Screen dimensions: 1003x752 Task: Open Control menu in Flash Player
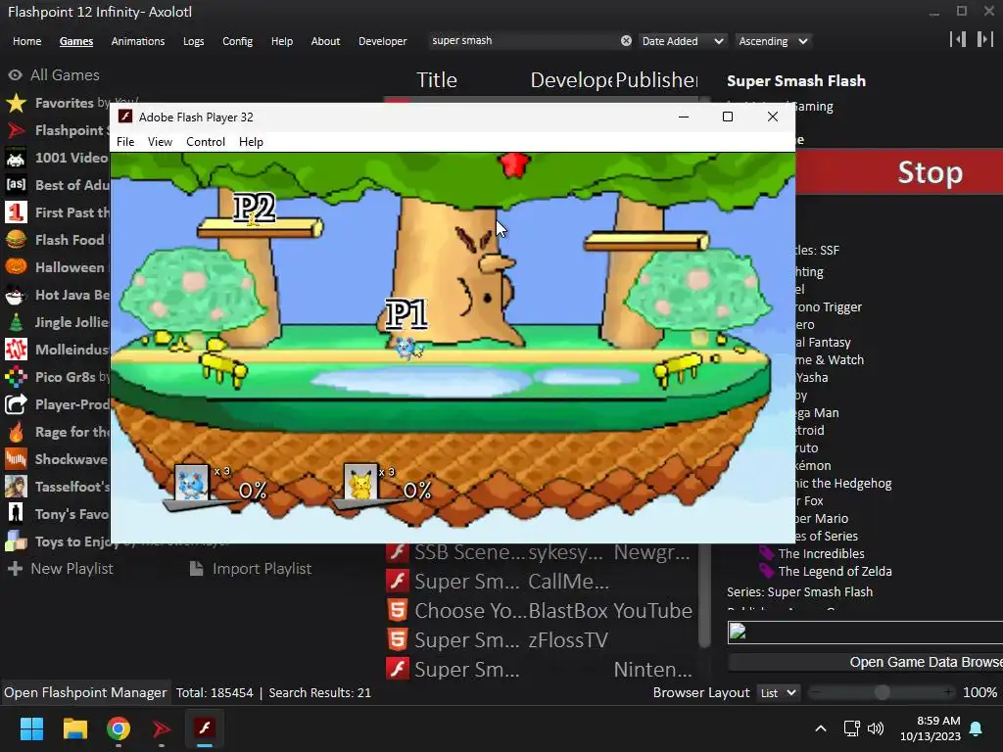206,141
